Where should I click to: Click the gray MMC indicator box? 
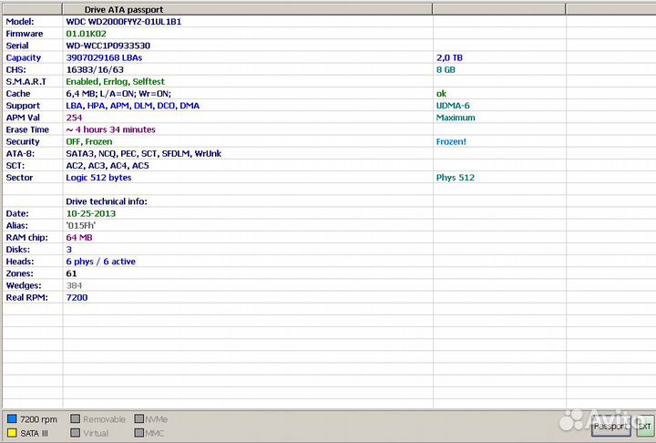click(x=139, y=433)
